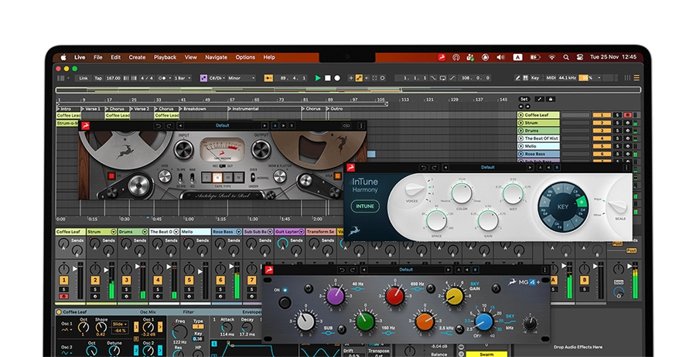Open the 1 Bar quantization dropdown
Screen dimensions: 696x357
pyautogui.click(x=183, y=78)
